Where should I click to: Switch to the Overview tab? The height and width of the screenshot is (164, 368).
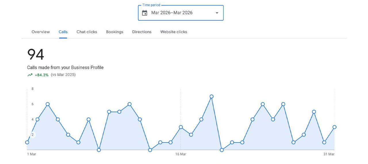pyautogui.click(x=41, y=32)
